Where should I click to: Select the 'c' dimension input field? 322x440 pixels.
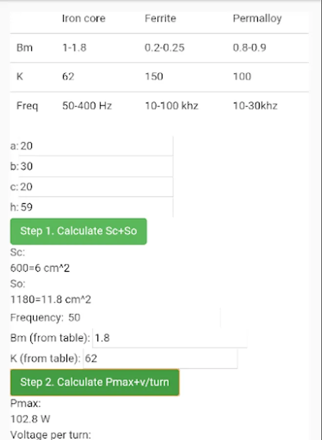tap(96, 187)
